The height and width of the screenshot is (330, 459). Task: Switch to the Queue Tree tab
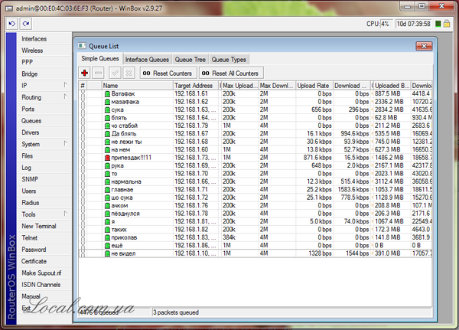click(x=190, y=59)
